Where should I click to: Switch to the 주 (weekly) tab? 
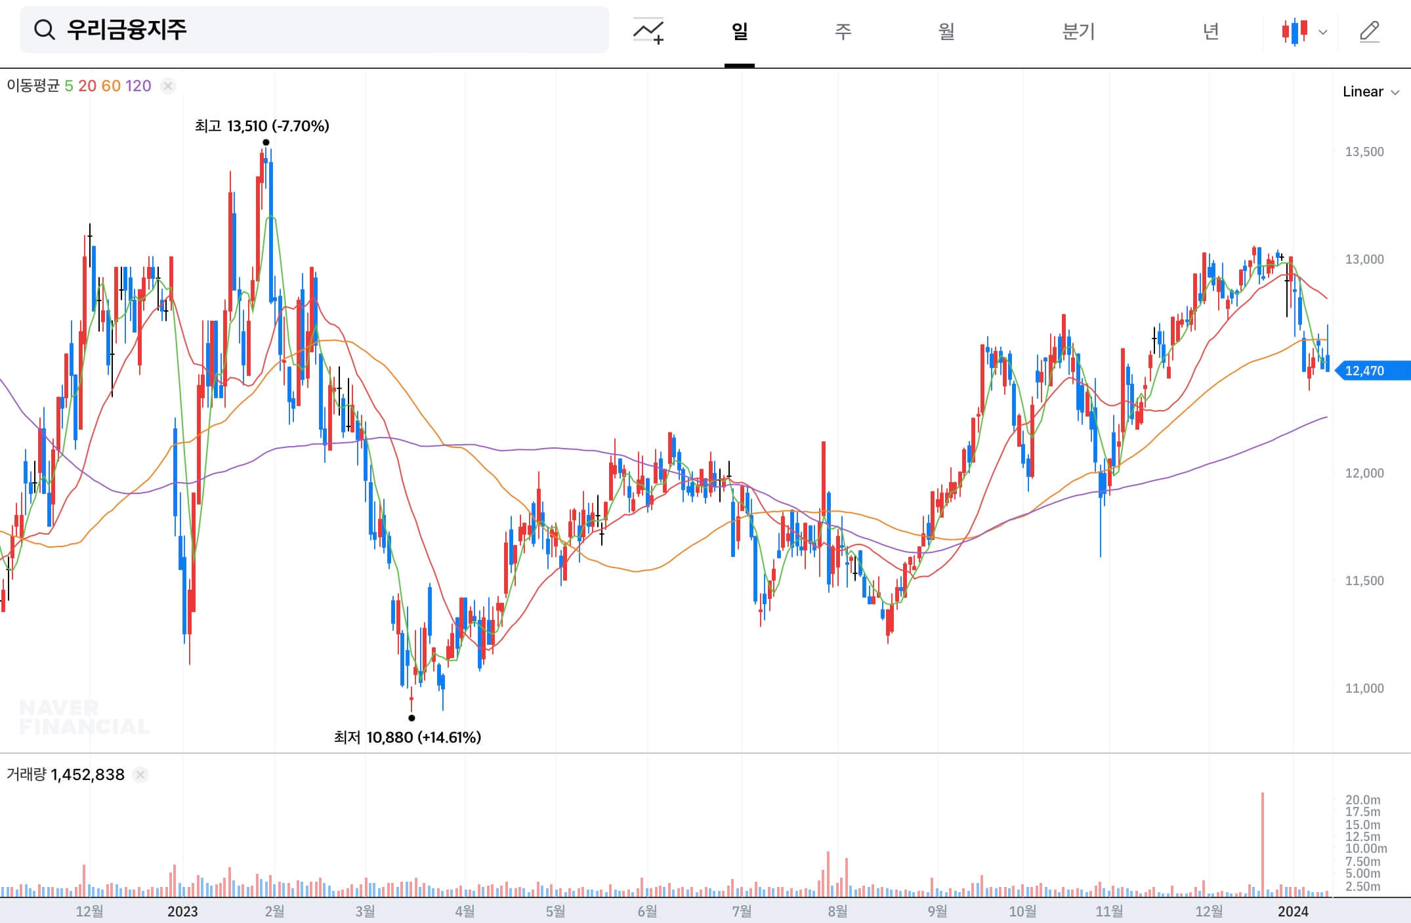pyautogui.click(x=843, y=31)
